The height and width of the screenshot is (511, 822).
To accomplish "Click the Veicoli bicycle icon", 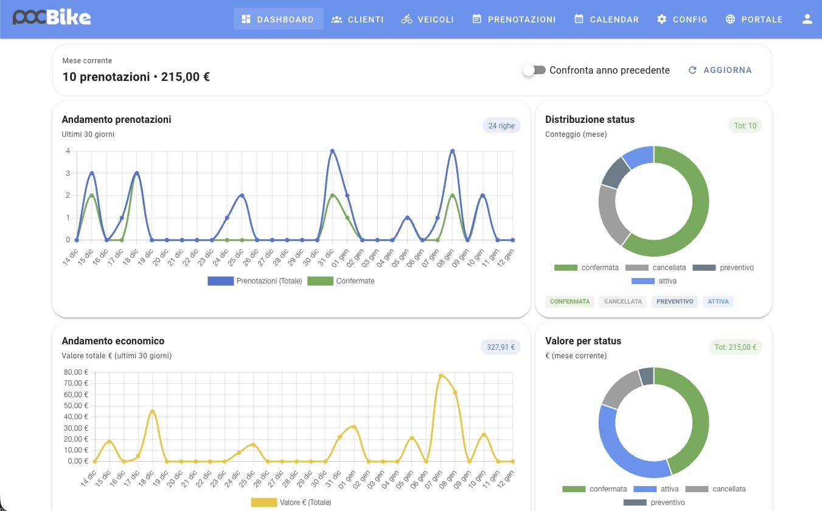I will (x=406, y=19).
